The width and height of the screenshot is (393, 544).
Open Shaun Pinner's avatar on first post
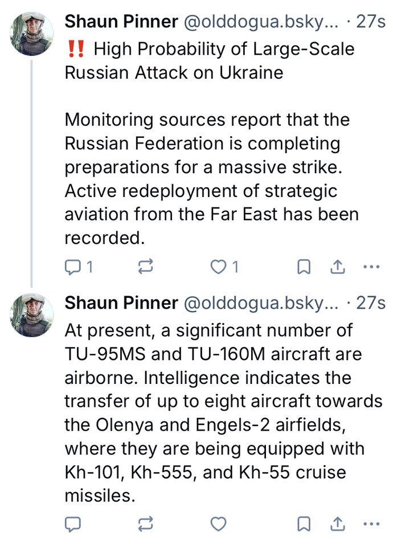(32, 34)
